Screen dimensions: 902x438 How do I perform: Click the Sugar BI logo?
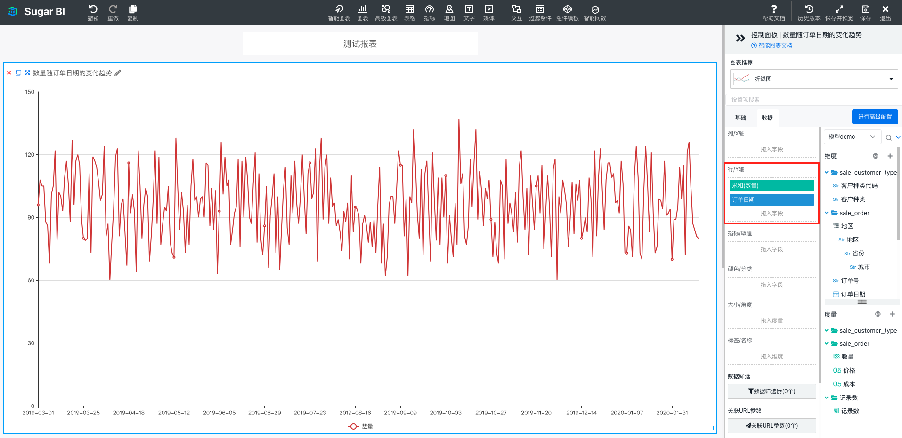[x=37, y=12]
